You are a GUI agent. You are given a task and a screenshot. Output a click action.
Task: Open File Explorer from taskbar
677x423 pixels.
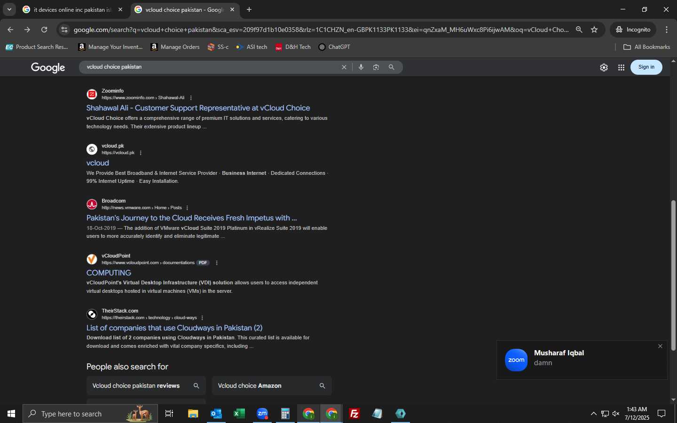[x=193, y=414]
